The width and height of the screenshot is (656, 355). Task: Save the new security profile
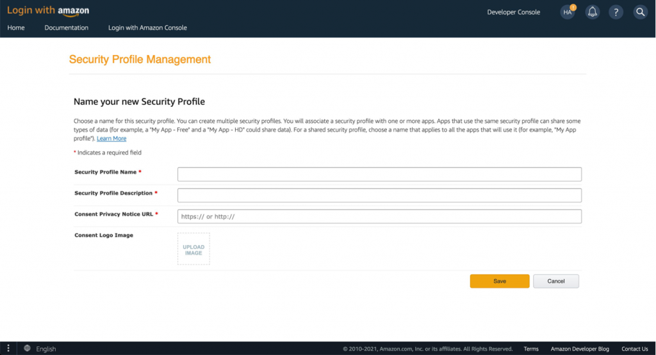point(500,281)
